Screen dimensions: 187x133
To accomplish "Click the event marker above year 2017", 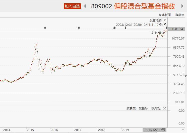I will coord(79,28).
